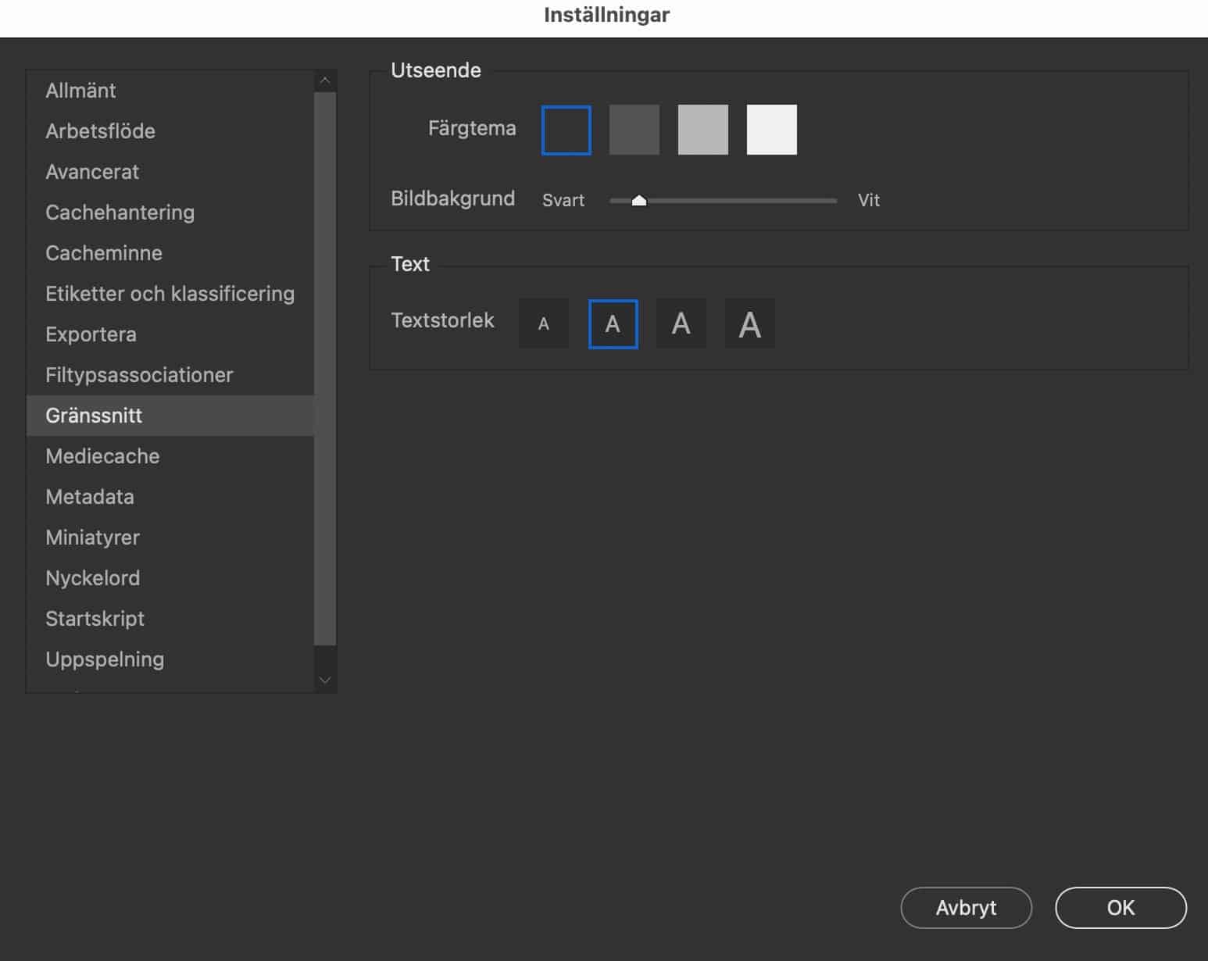This screenshot has width=1208, height=961.
Task: Open Etiketter och klassificering settings
Action: pos(170,294)
